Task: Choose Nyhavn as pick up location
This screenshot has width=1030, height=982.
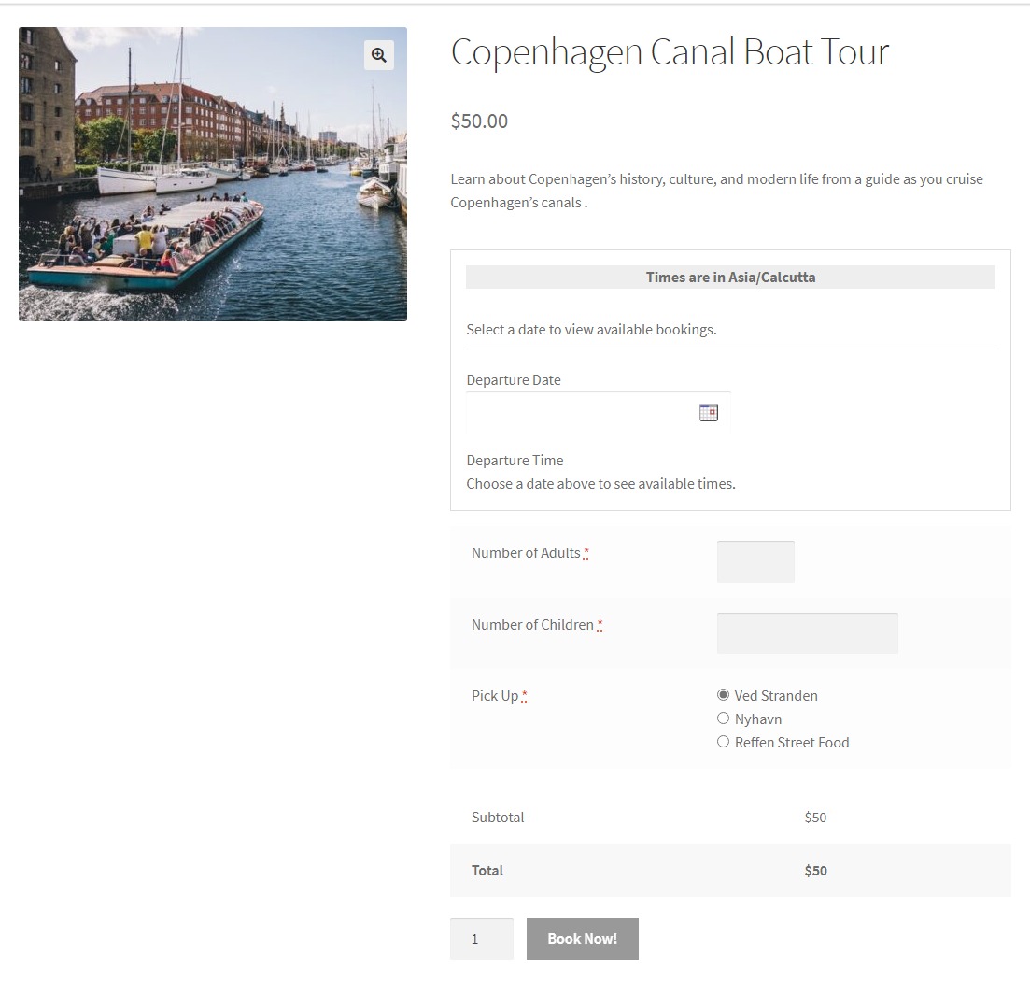Action: [x=723, y=719]
